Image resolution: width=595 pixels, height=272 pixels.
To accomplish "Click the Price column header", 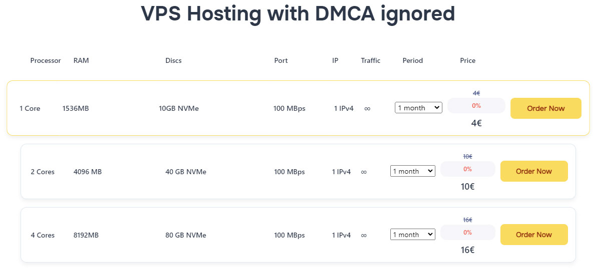I will click(x=467, y=60).
